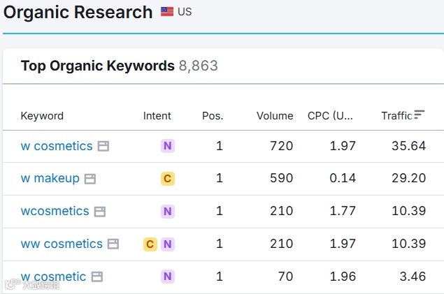Click the N intent badge for w cosmetics
This screenshot has width=444, height=294.
tap(167, 146)
